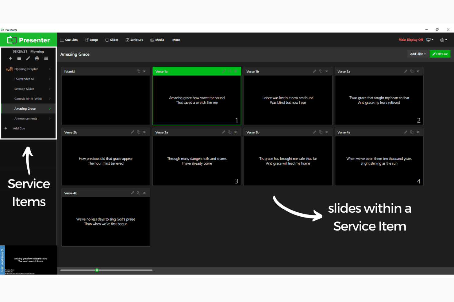Adjust the slide thumbnail size slider
Image resolution: width=454 pixels, height=302 pixels.
(x=97, y=270)
